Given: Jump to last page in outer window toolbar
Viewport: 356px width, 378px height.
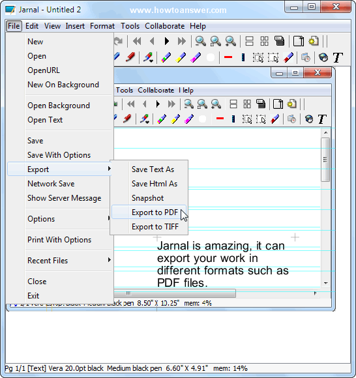Looking at the screenshot, I should (x=182, y=42).
